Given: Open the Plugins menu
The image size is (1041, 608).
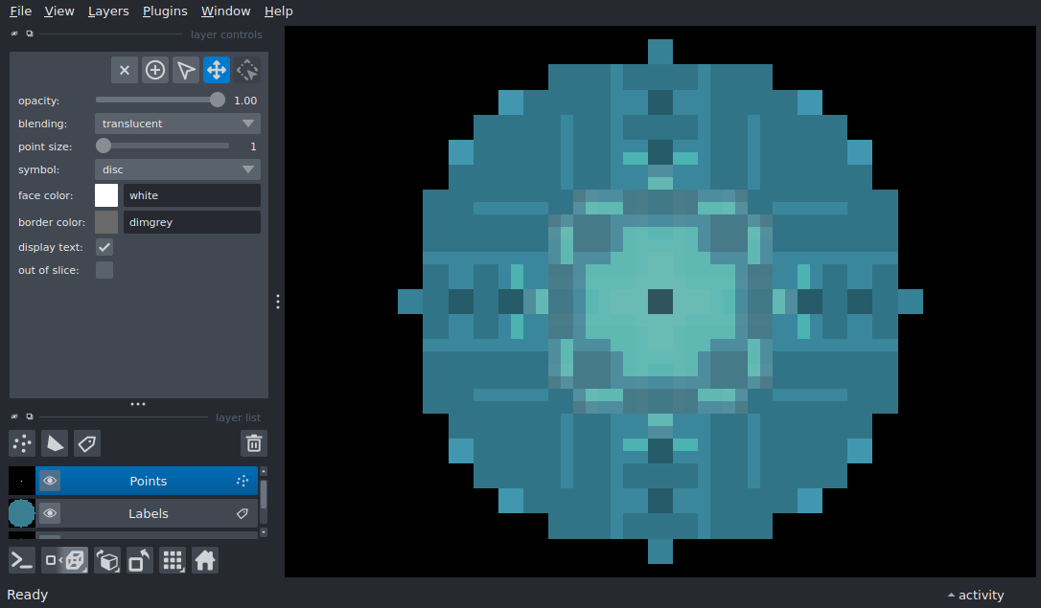Looking at the screenshot, I should click(x=165, y=11).
